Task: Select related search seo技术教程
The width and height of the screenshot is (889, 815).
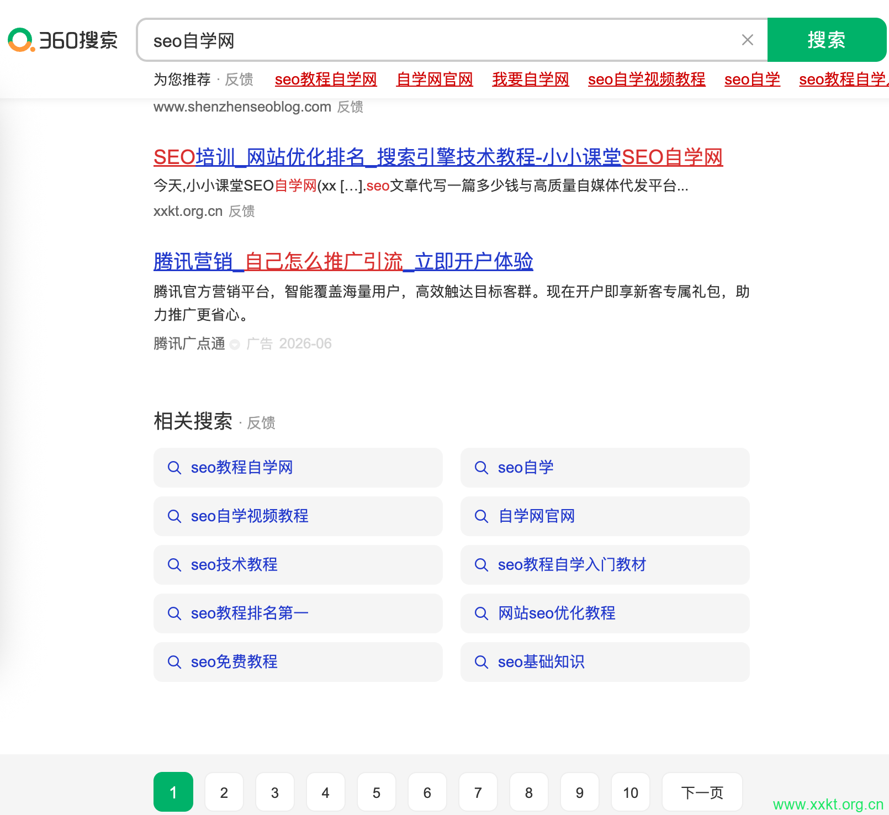Action: click(x=298, y=565)
